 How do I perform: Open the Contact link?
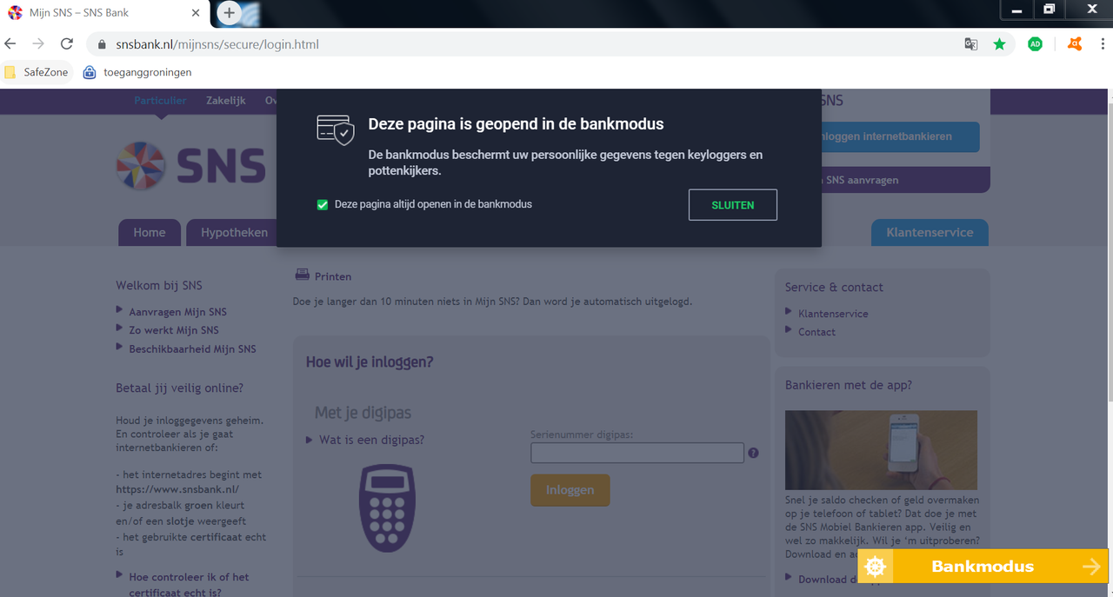tap(816, 332)
